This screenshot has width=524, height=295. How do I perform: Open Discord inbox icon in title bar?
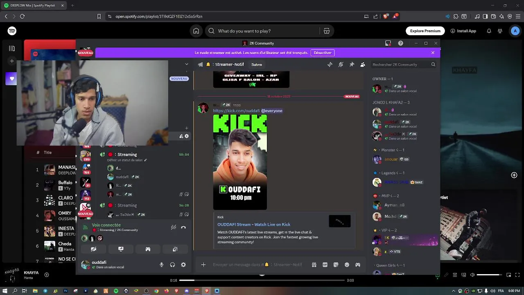coord(388,43)
